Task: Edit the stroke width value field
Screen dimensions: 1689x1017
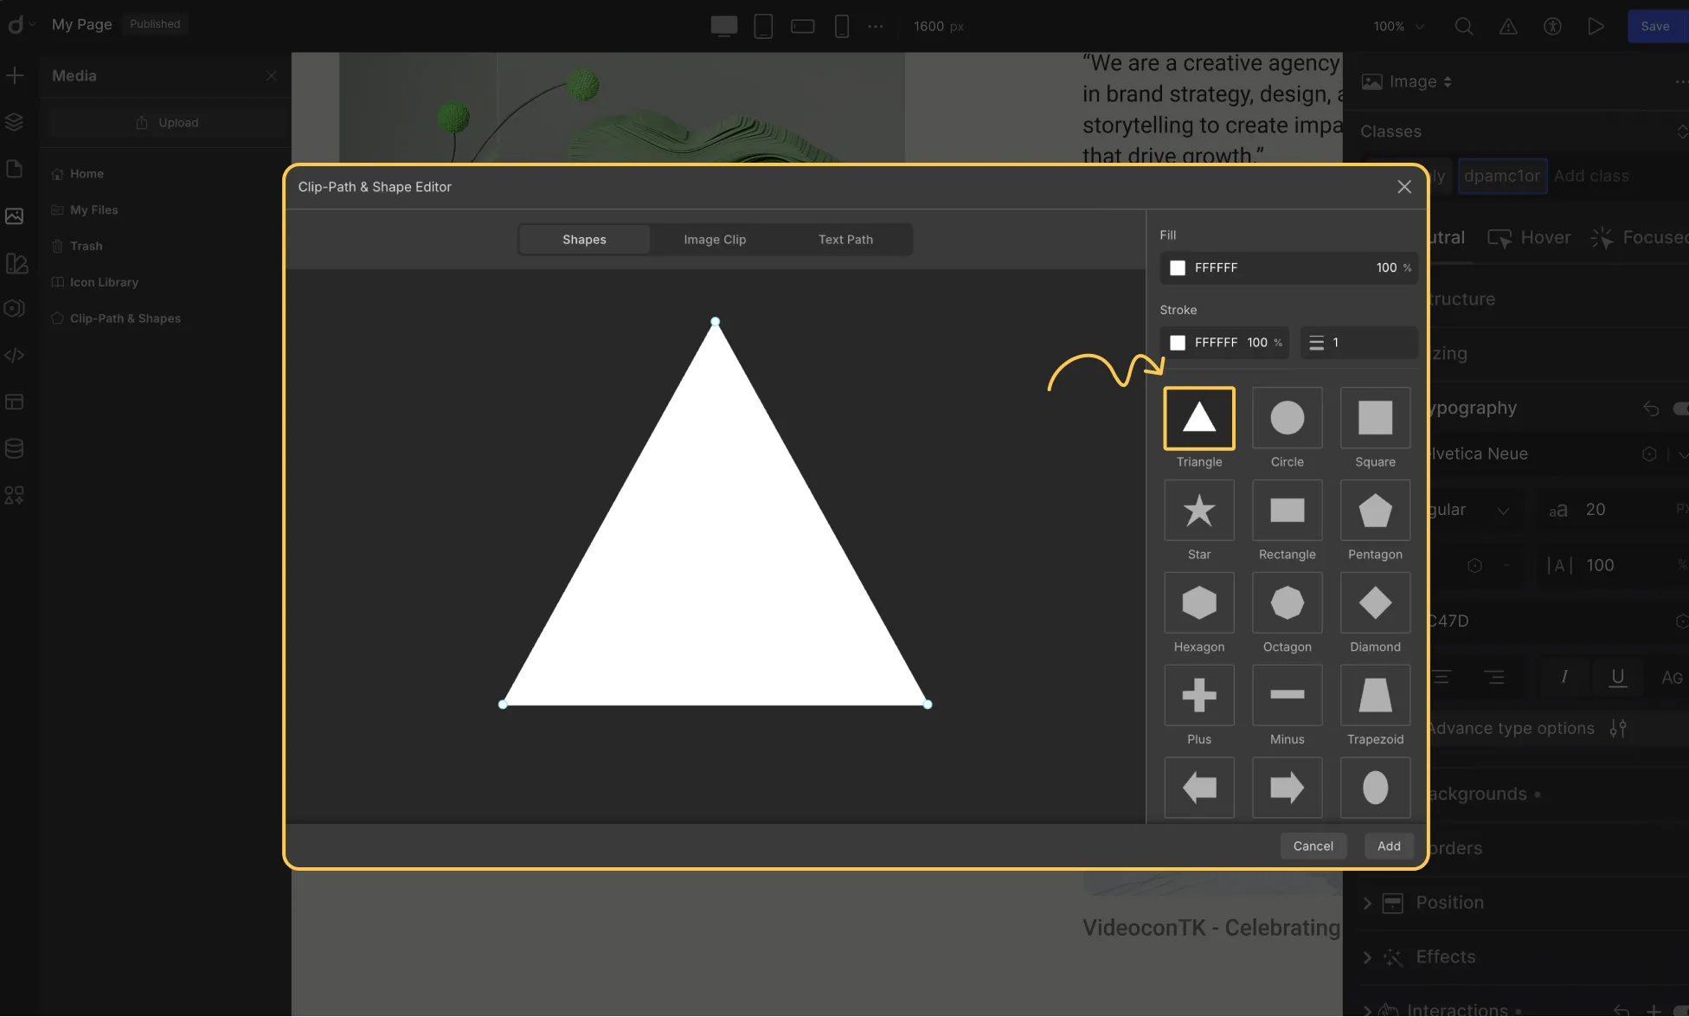Action: [1359, 343]
